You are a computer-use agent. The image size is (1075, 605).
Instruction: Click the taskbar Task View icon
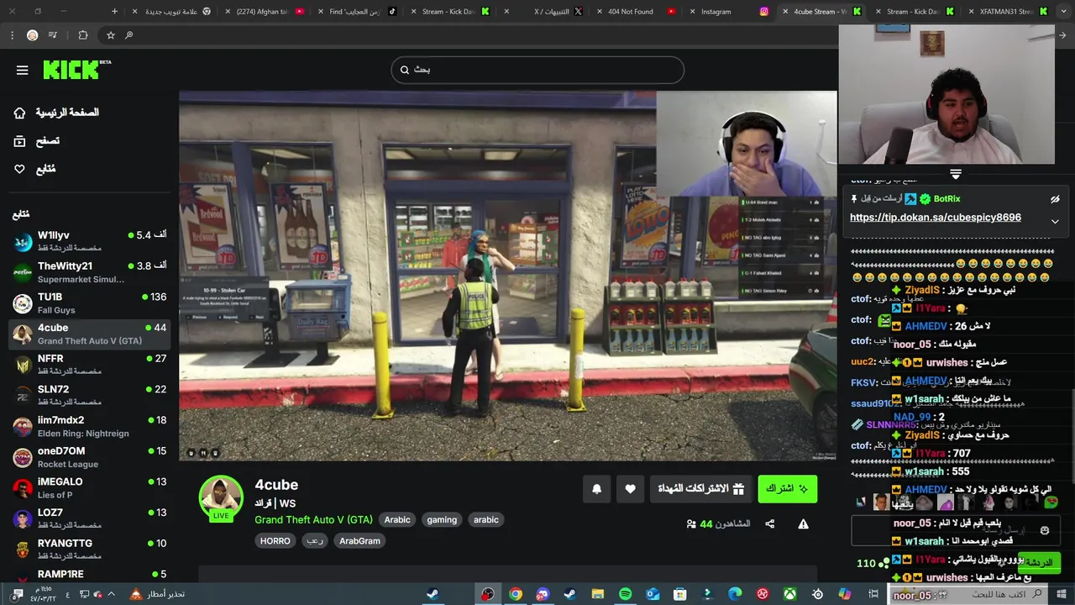(873, 594)
